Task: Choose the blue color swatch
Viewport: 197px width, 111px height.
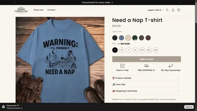Action: [x=121, y=38]
